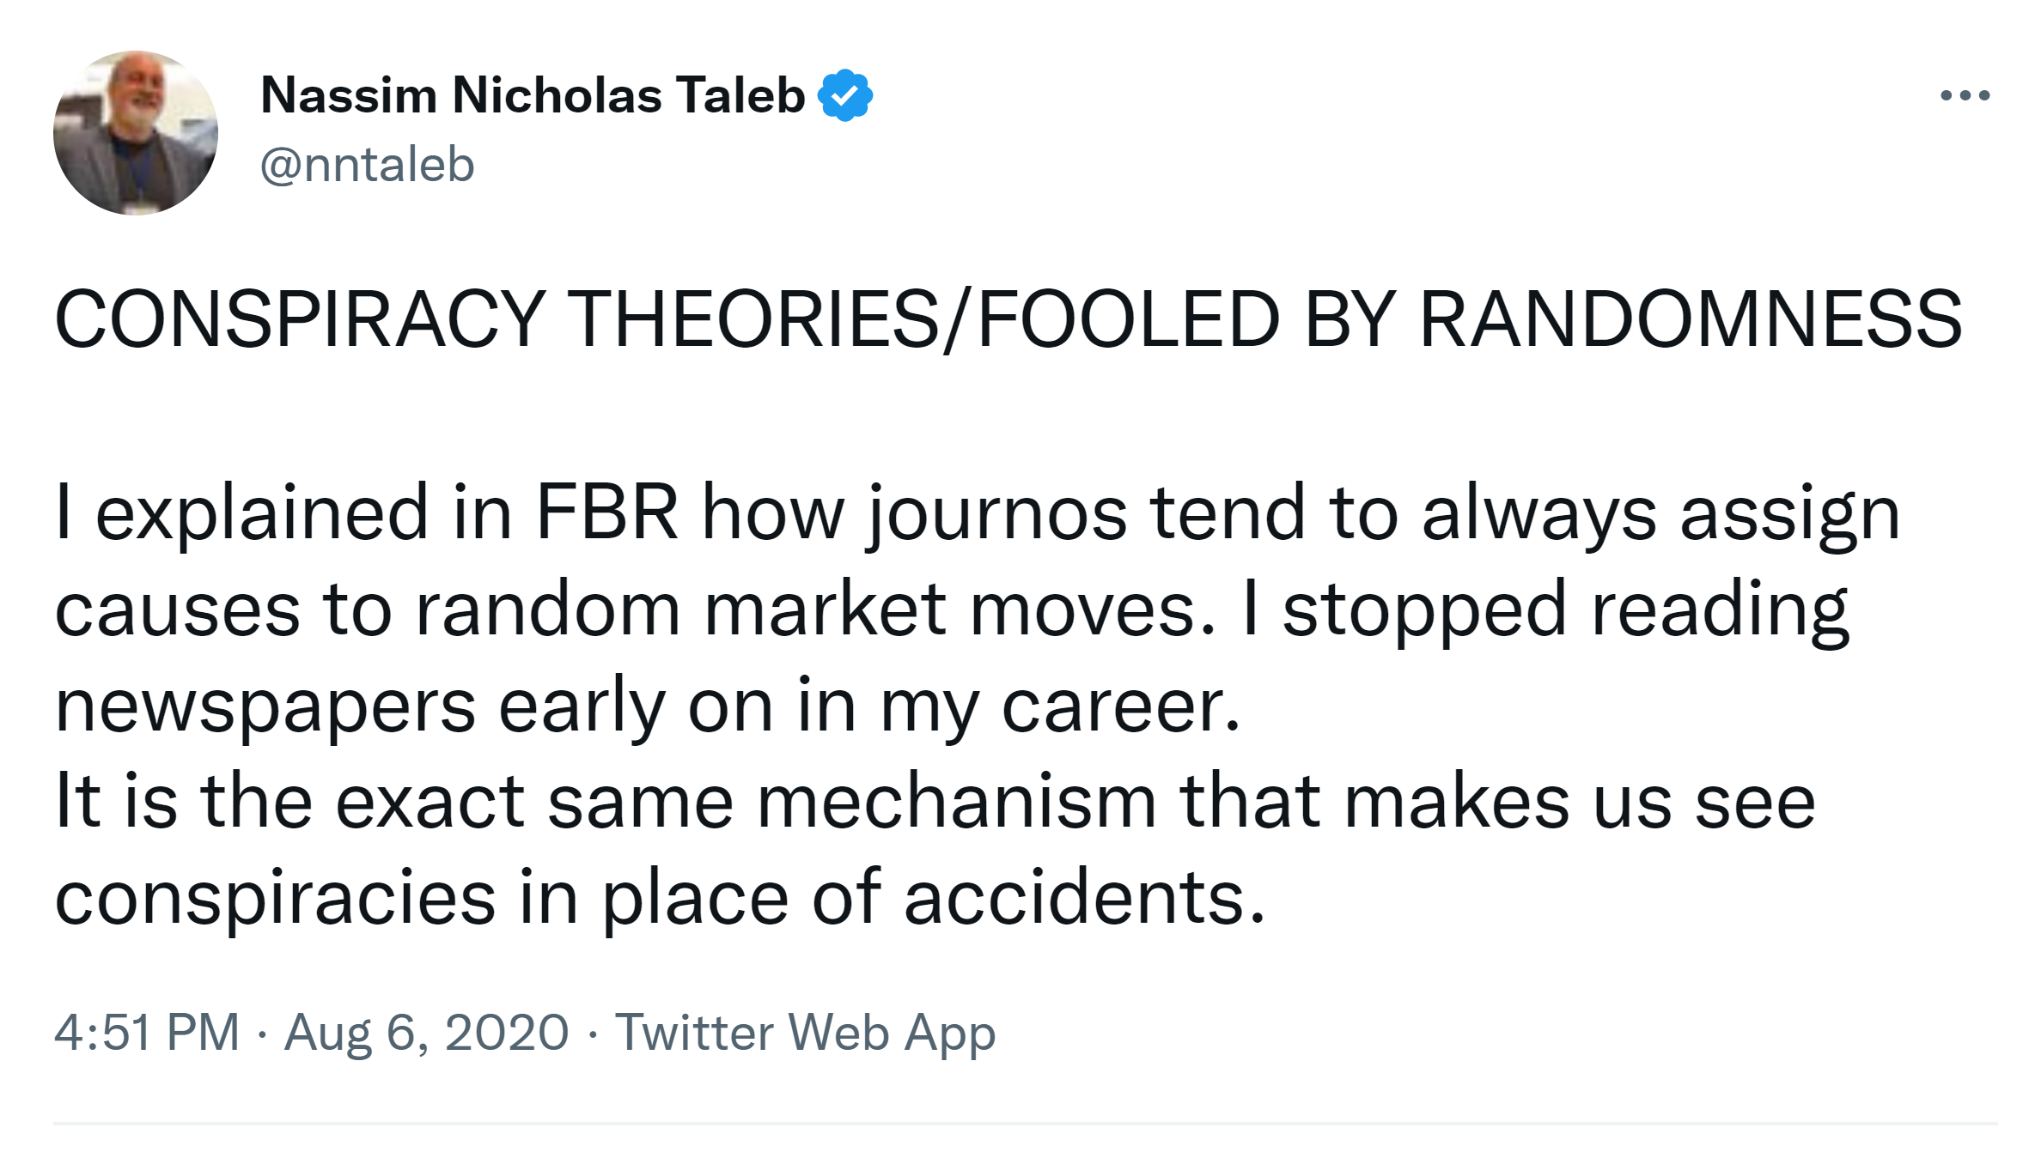Open the @nntaleb handle link
This screenshot has height=1152, width=2035.
point(367,165)
